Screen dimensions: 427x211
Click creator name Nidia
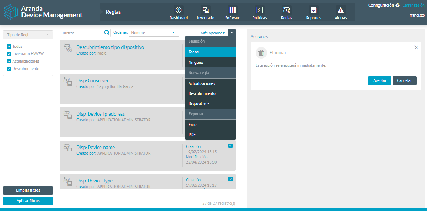pyautogui.click(x=102, y=53)
